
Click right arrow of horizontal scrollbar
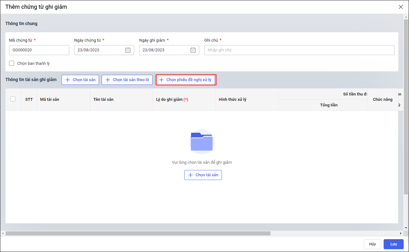point(401,234)
